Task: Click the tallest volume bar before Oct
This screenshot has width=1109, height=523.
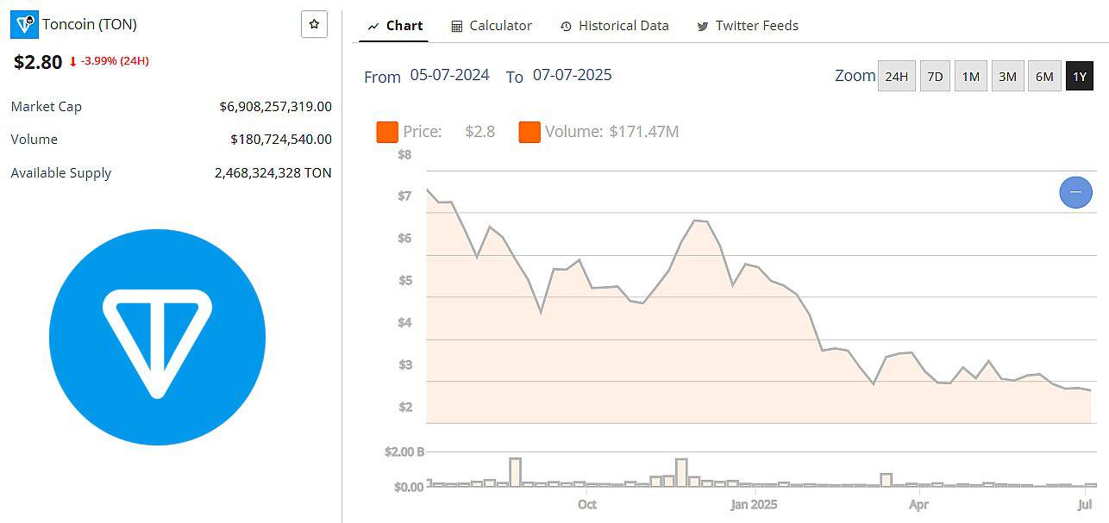Action: tap(515, 472)
